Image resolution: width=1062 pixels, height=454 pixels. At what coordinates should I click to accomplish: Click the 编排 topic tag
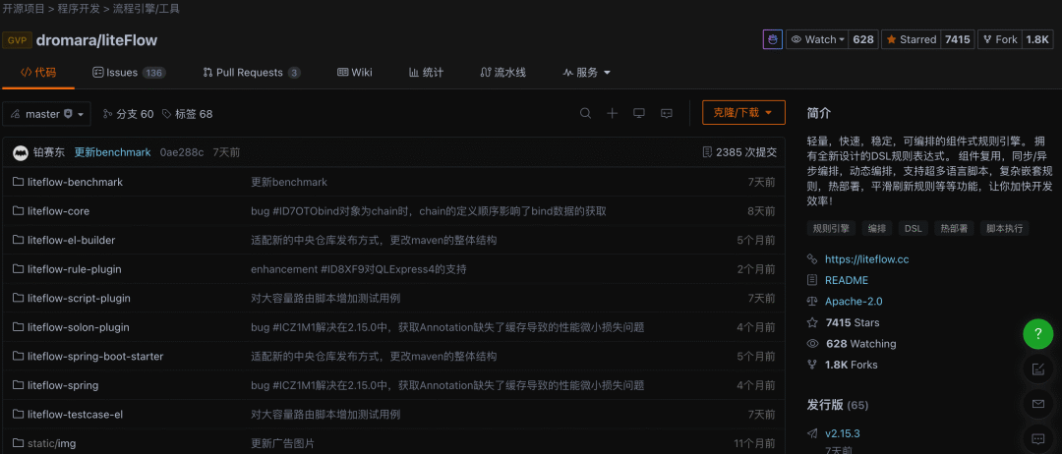pos(878,228)
